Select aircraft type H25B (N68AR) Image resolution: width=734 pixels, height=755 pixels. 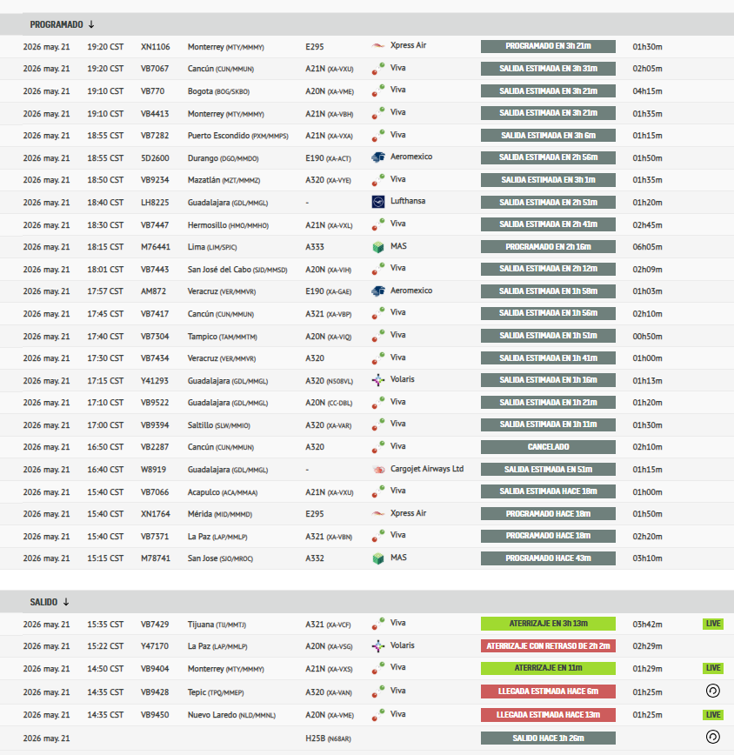328,738
